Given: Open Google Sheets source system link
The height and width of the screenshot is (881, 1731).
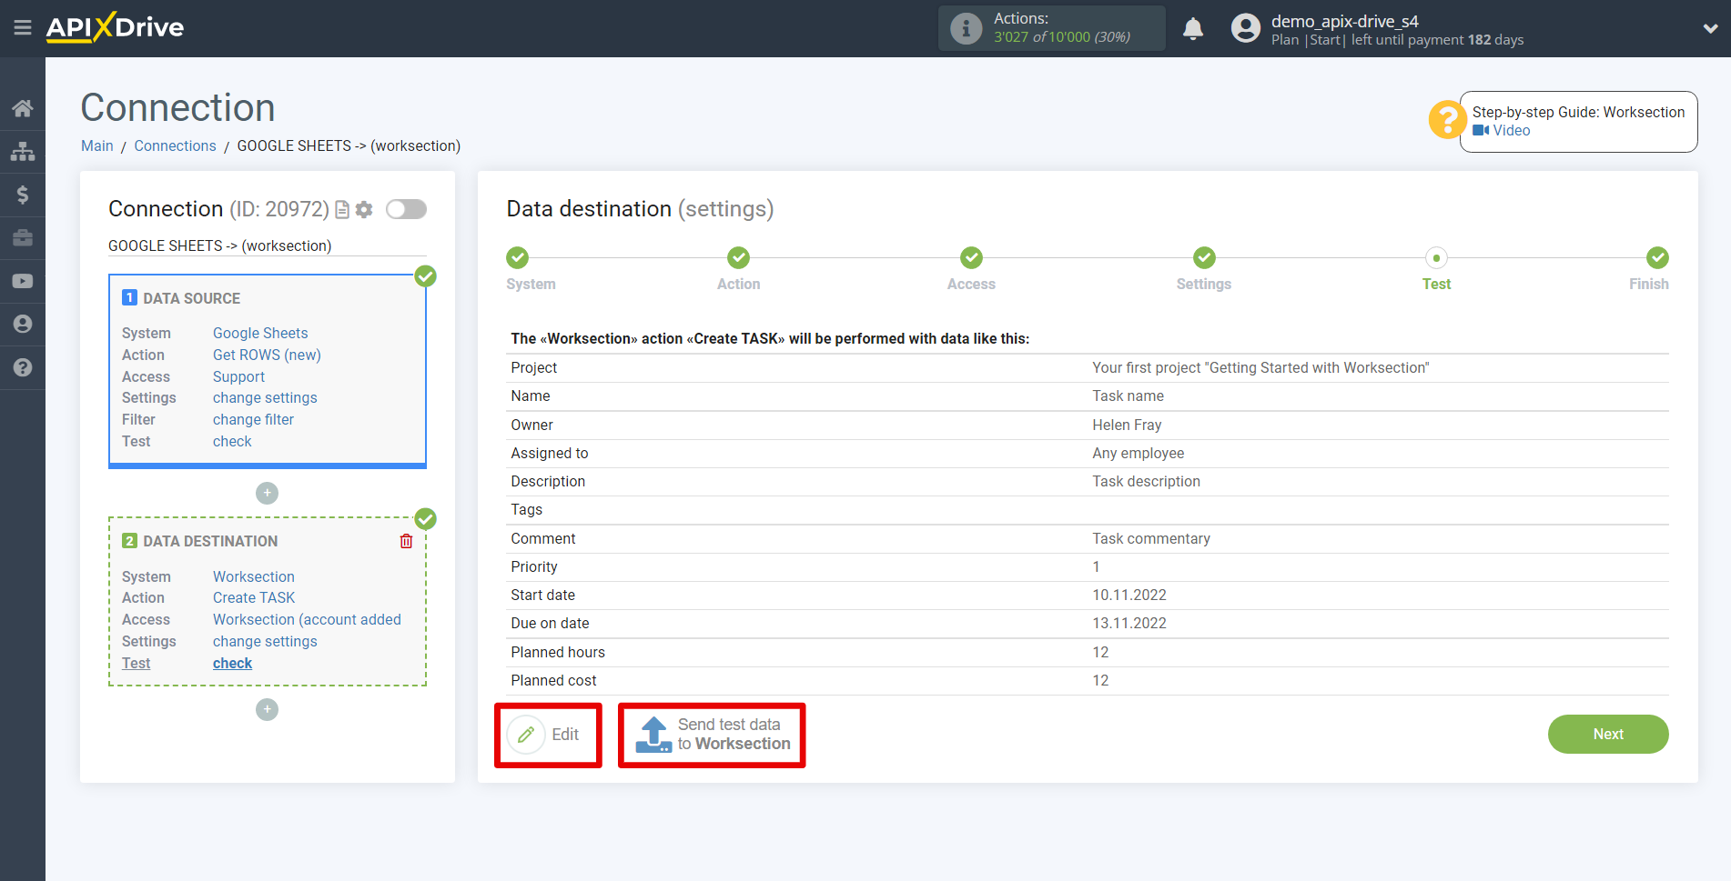Looking at the screenshot, I should (260, 333).
